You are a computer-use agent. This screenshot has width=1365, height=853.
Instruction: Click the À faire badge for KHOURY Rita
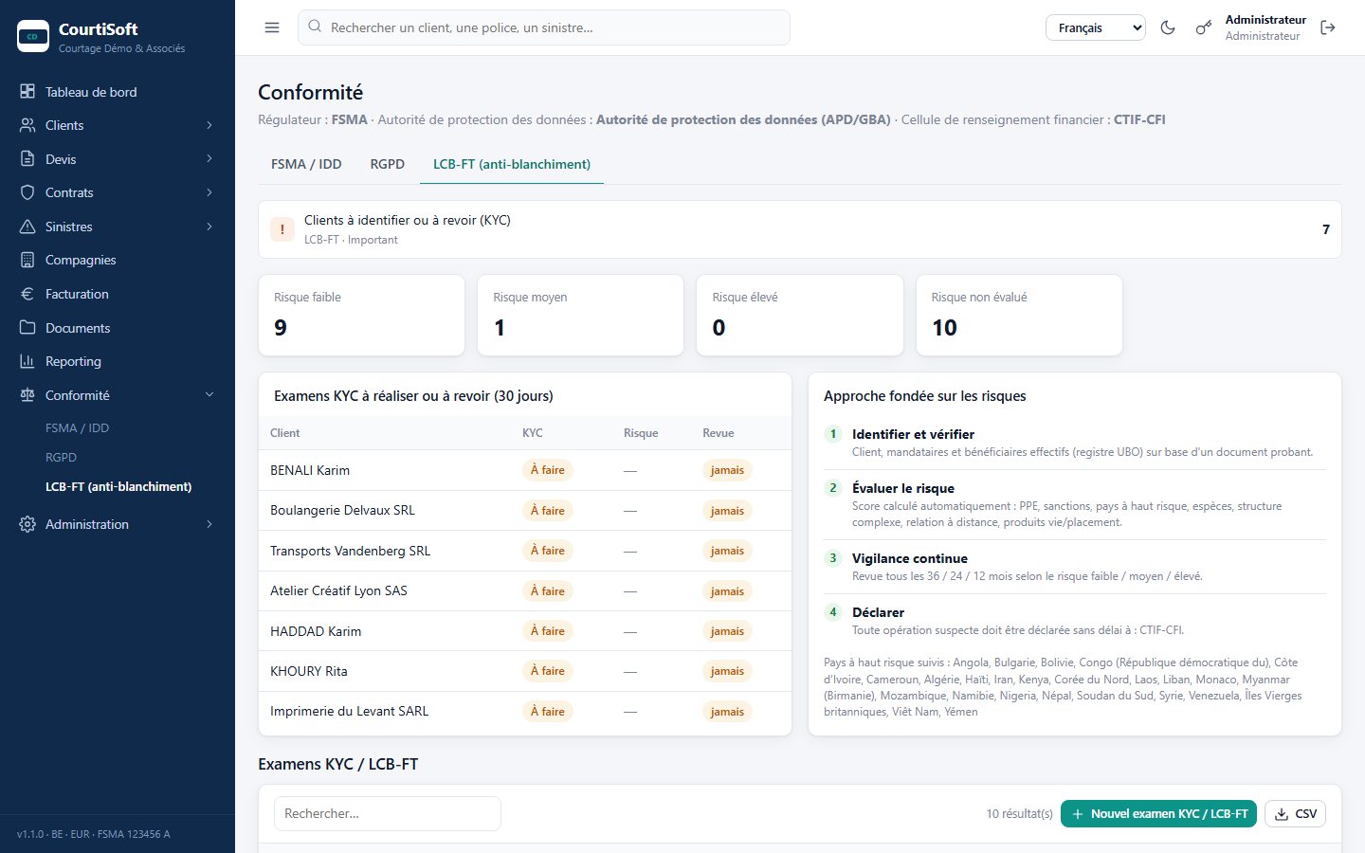click(547, 671)
